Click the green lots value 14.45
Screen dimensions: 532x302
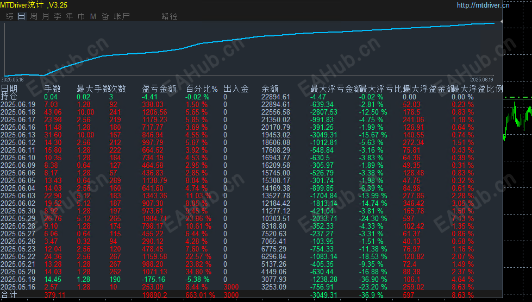click(53, 279)
